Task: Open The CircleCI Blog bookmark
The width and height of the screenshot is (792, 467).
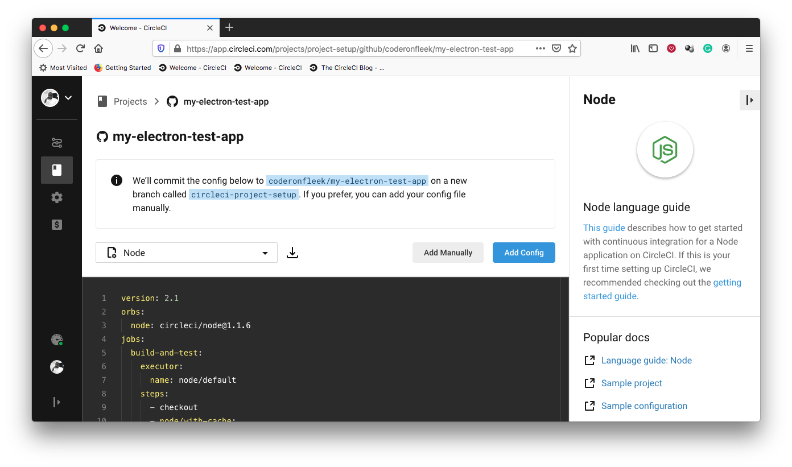Action: 347,67
